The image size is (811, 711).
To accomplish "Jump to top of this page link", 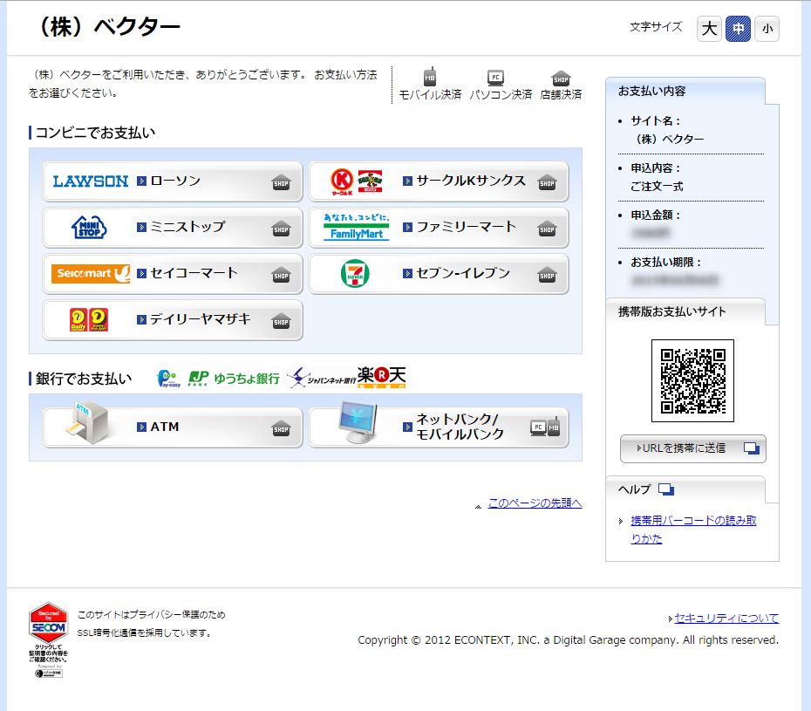I will (535, 503).
